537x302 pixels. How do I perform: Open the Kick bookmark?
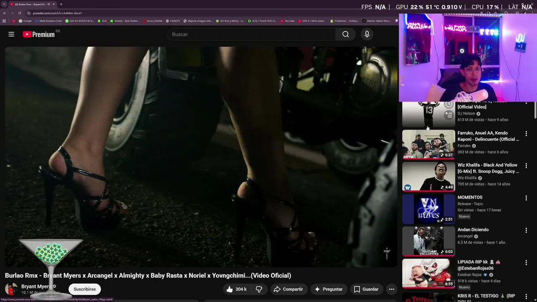(102, 21)
